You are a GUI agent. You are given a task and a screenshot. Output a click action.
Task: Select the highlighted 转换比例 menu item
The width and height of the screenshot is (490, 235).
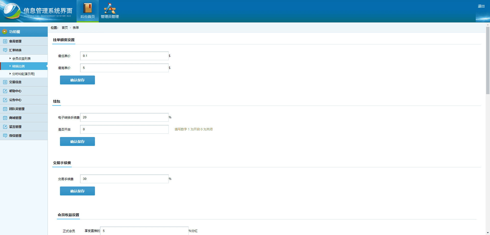(x=24, y=66)
